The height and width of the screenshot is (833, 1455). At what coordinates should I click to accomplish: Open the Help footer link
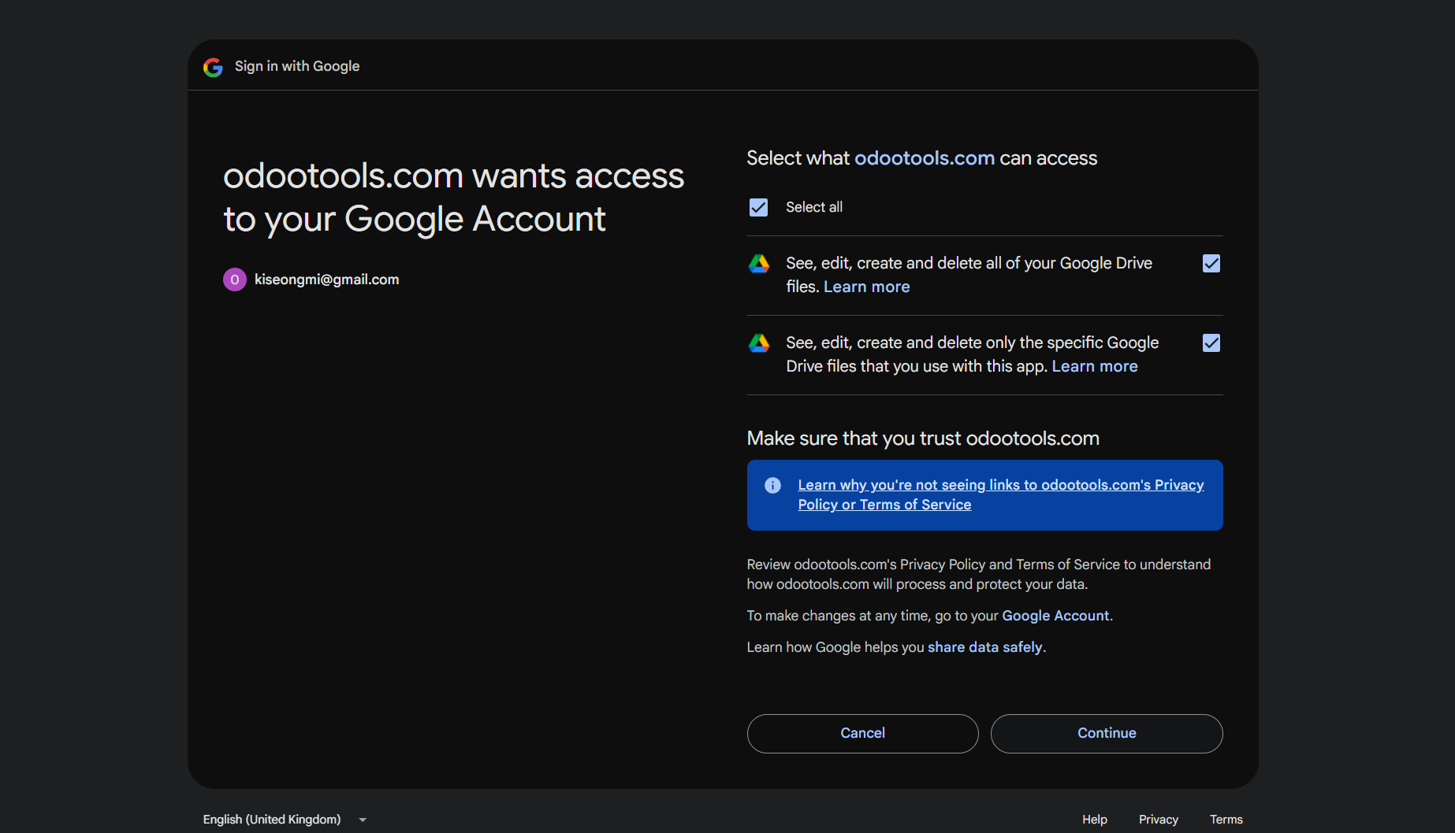pyautogui.click(x=1094, y=820)
